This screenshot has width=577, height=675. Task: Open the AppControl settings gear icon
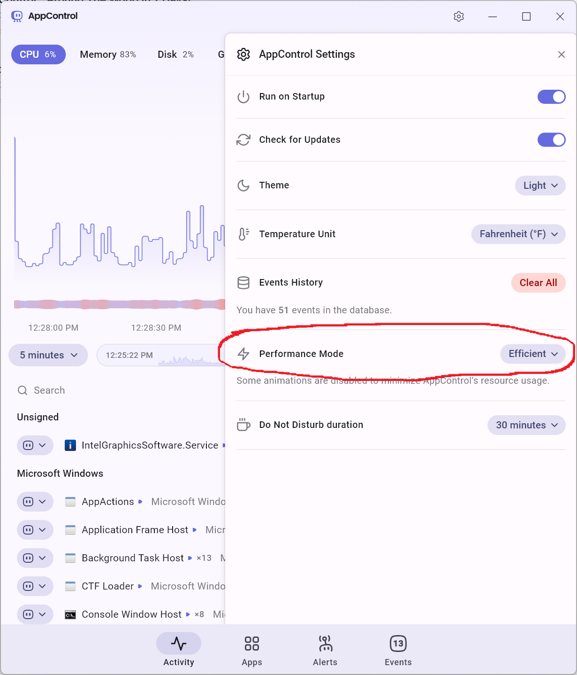pos(459,16)
